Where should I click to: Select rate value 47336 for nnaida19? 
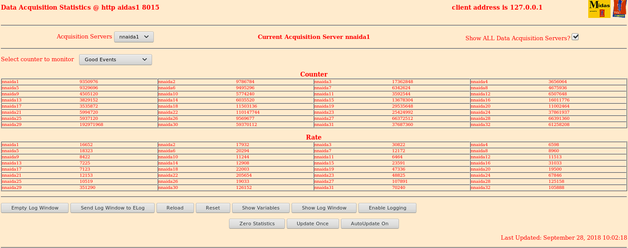(399, 169)
